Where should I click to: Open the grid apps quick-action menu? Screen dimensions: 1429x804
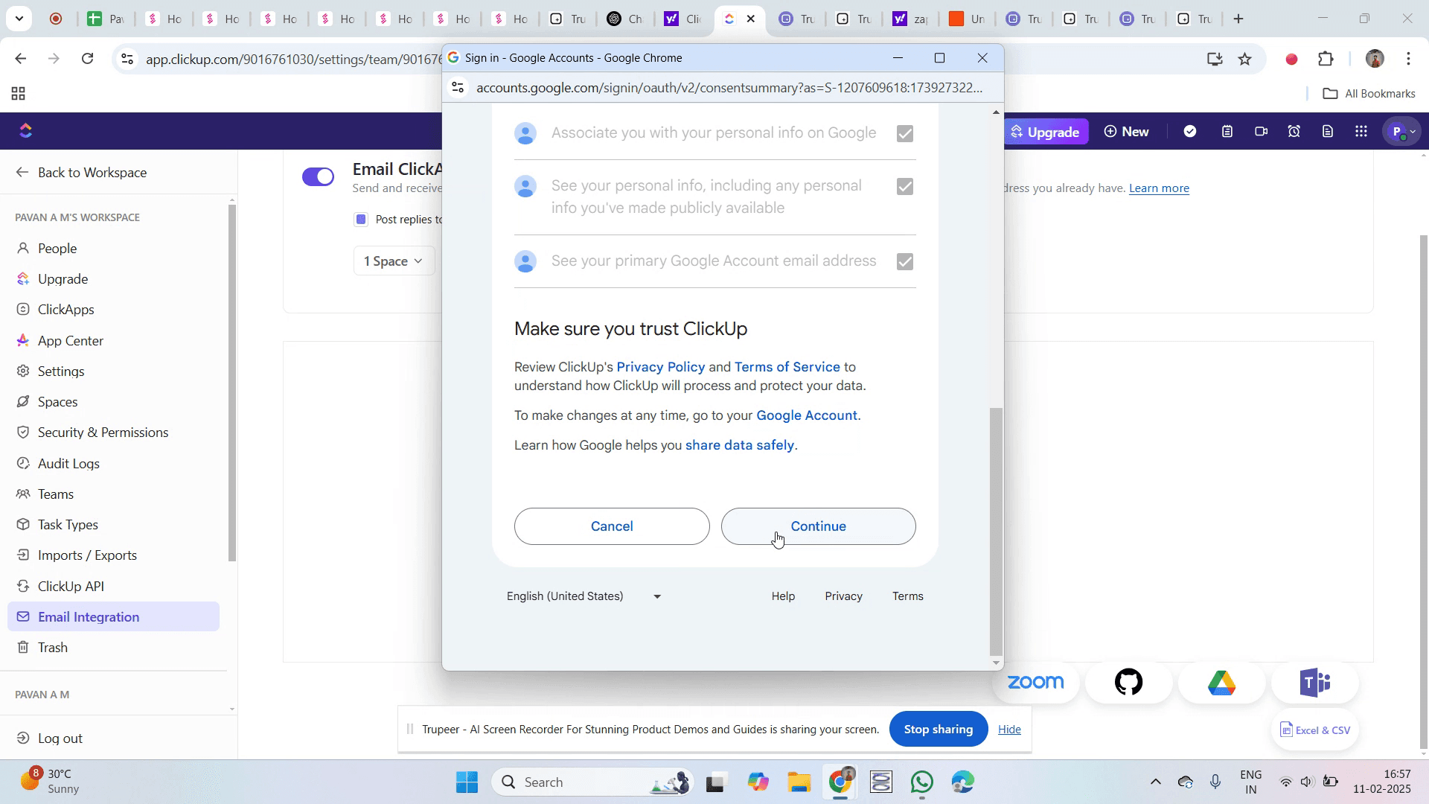[1361, 132]
